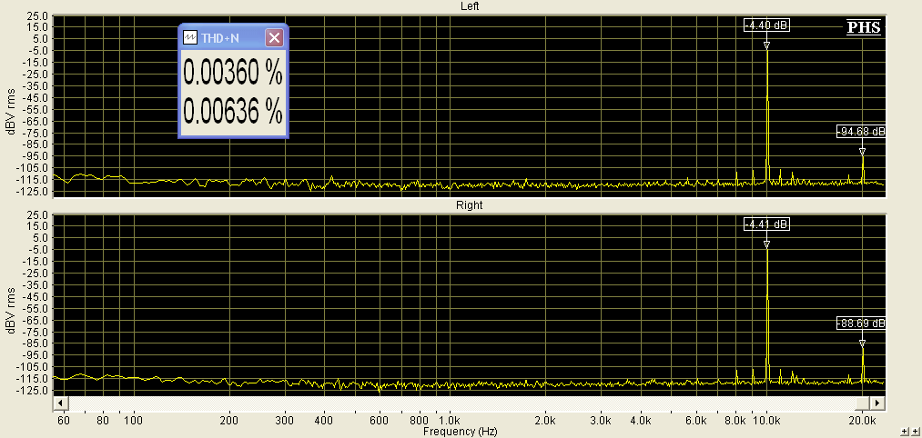Click the 60 frequency axis tick
The height and width of the screenshot is (438, 922).
pos(64,421)
